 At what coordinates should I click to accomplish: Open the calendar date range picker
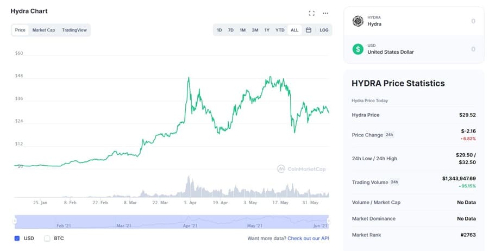click(x=308, y=30)
